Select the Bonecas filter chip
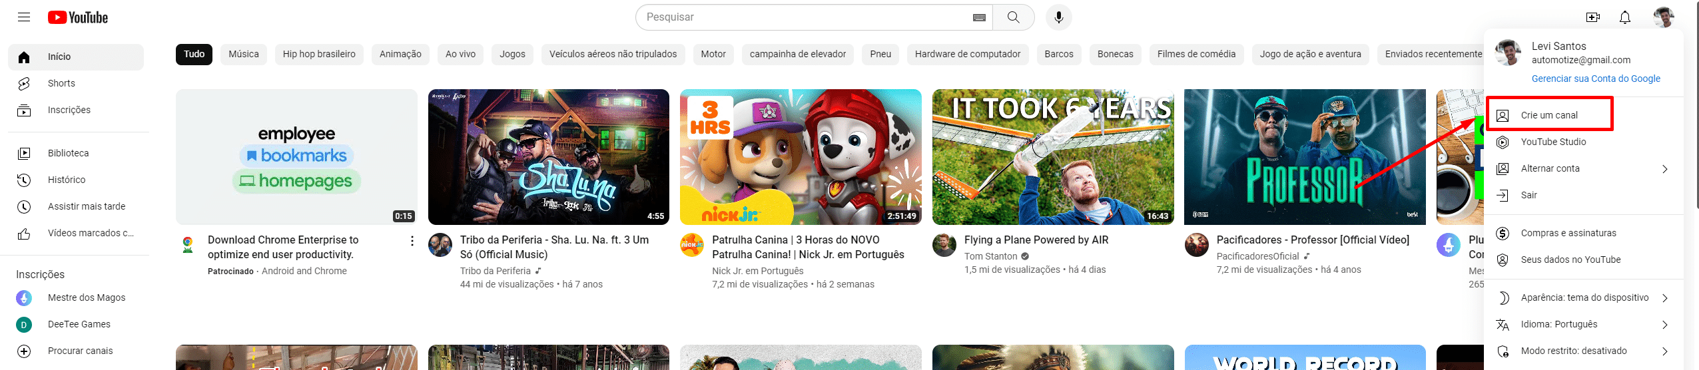The width and height of the screenshot is (1699, 370). (1116, 54)
